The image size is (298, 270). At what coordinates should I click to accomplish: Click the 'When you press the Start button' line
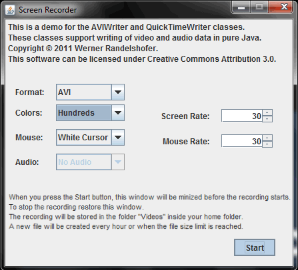[149, 198]
